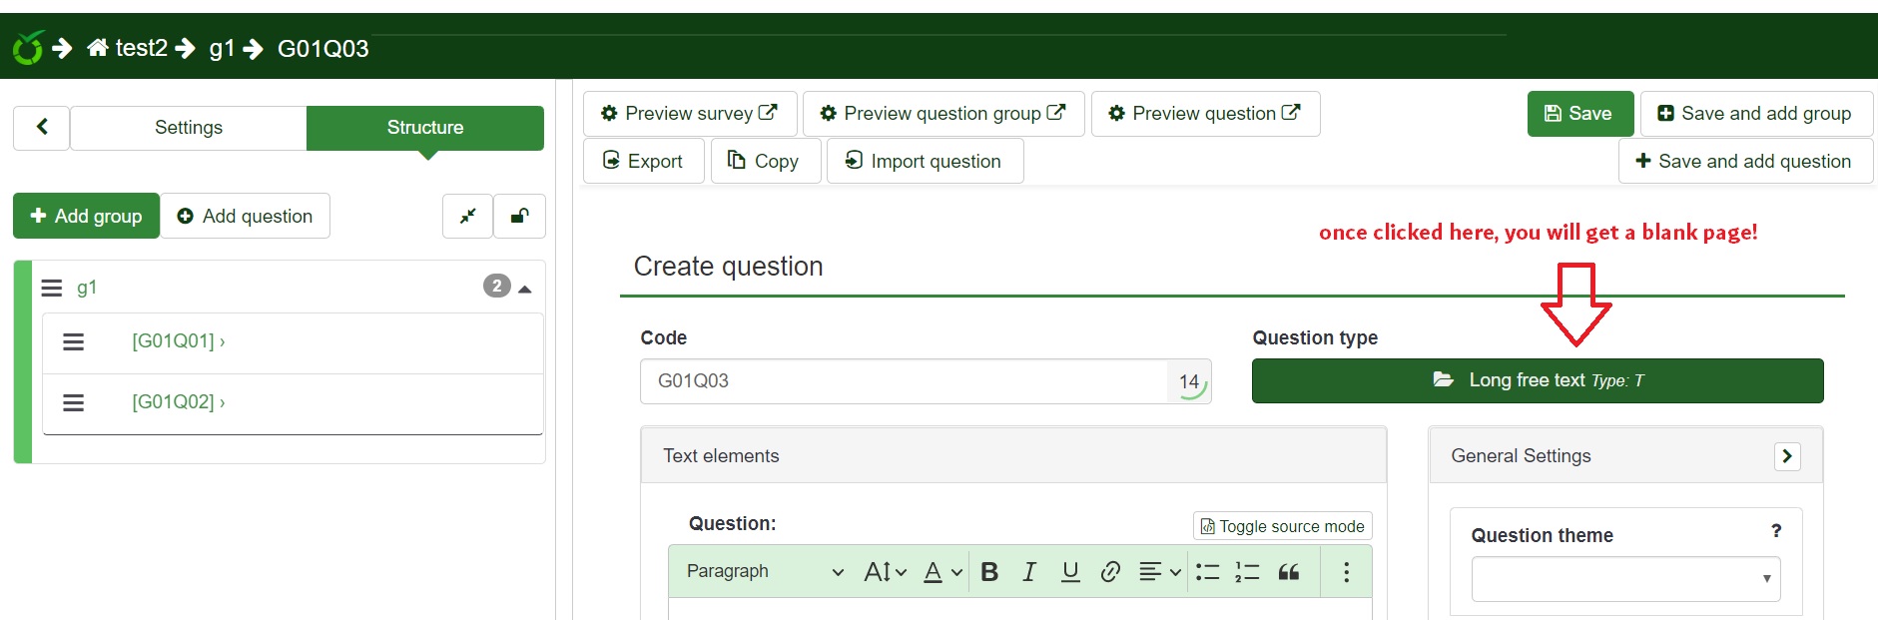Toggle source mode for the question editor

(1282, 526)
